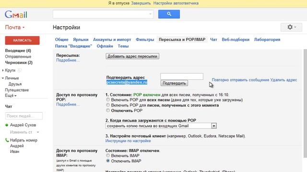Select chat contact Андрей below Набрать номер
This screenshot has width=307, height=172.
coord(17,146)
